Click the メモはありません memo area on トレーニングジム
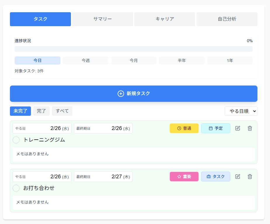 click(133, 155)
